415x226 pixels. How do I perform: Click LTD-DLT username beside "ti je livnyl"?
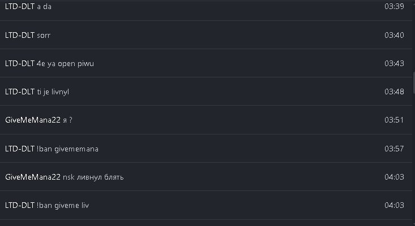coord(19,92)
